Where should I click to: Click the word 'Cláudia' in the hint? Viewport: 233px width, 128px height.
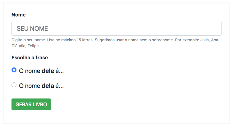18,46
